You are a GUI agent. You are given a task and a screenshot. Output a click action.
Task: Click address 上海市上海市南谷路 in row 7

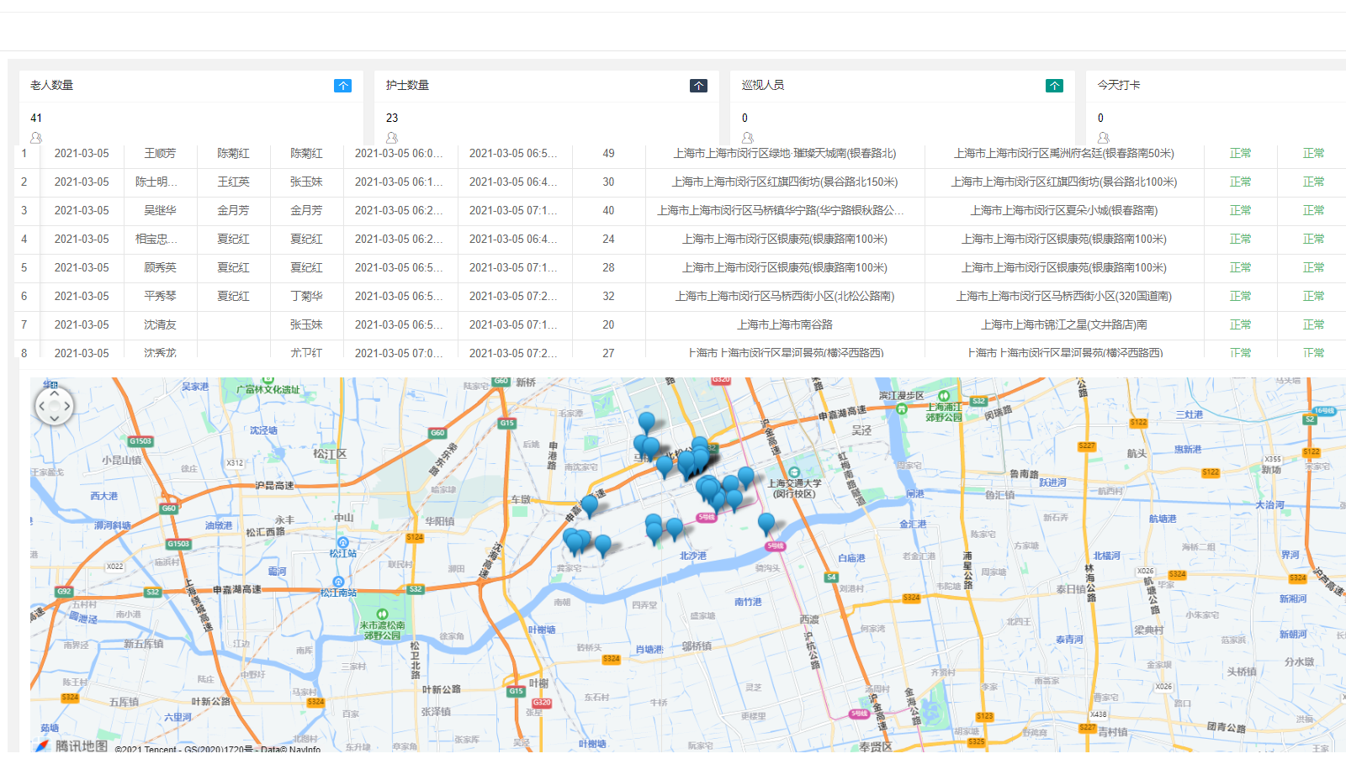pos(785,324)
